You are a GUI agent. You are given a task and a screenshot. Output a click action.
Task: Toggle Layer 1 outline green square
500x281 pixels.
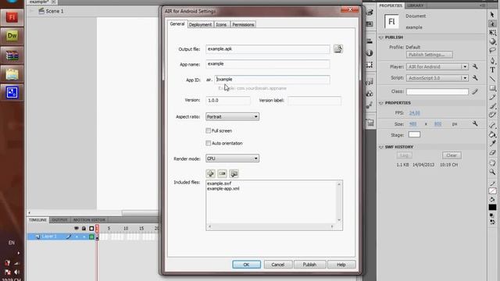[x=91, y=237]
